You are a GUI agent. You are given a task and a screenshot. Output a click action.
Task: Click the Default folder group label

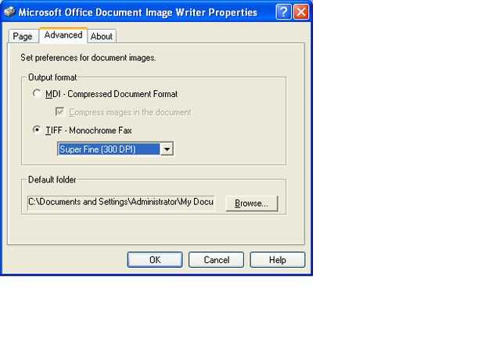coord(52,180)
